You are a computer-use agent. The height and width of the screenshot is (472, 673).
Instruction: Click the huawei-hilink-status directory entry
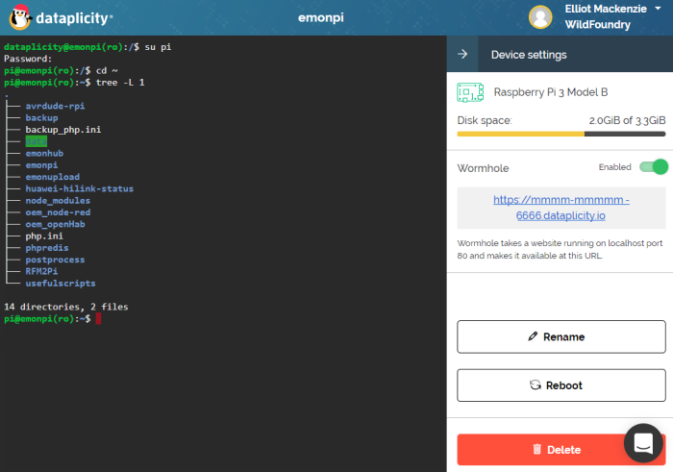pos(80,188)
